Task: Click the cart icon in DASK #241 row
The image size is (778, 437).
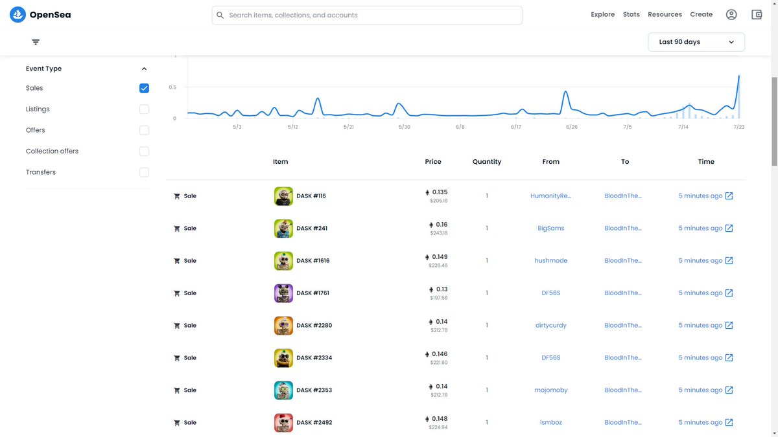Action: (177, 229)
